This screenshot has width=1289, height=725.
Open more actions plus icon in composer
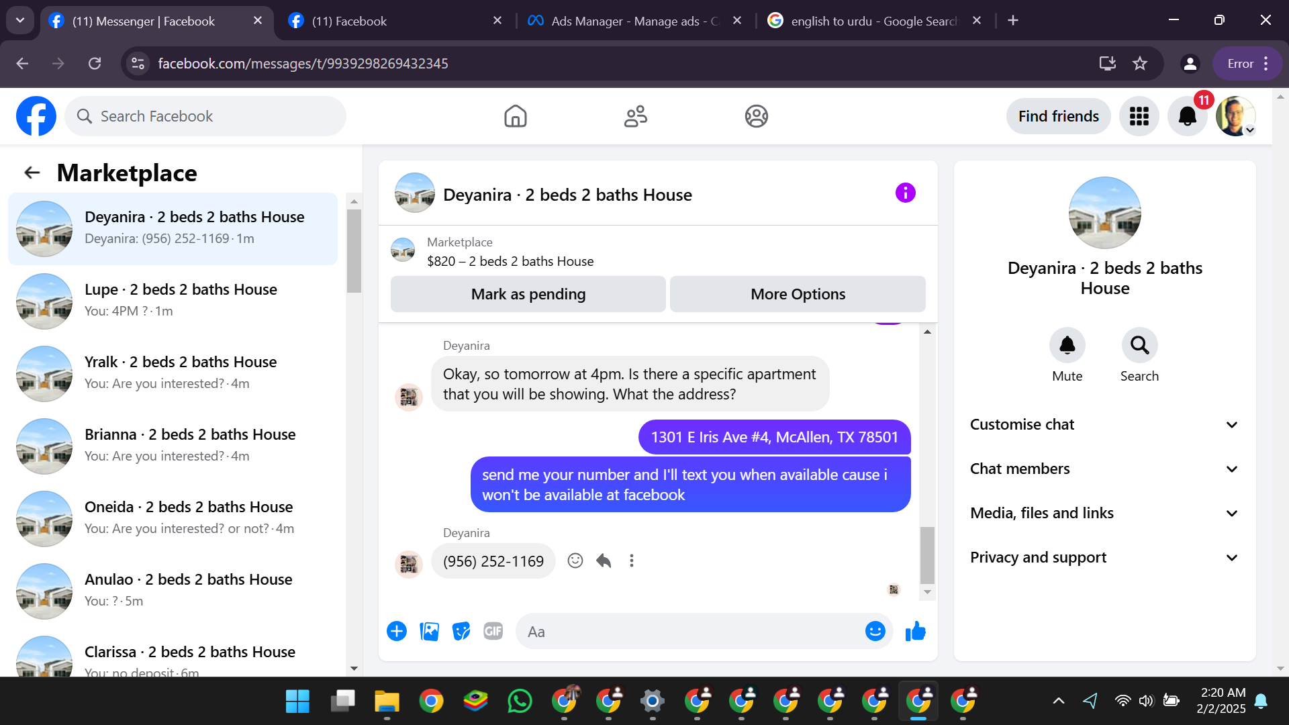click(x=397, y=632)
